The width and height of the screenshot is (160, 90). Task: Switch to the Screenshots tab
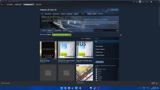point(56,14)
